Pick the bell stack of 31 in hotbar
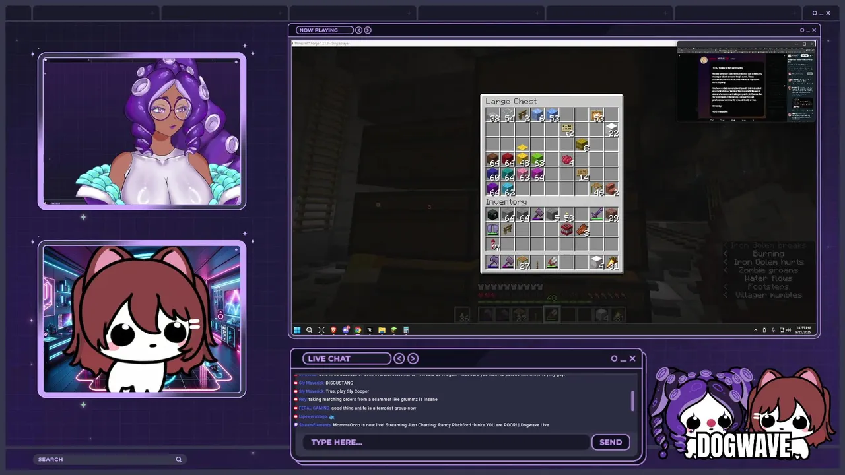Screen dimensions: 845x475 pyautogui.click(x=612, y=263)
